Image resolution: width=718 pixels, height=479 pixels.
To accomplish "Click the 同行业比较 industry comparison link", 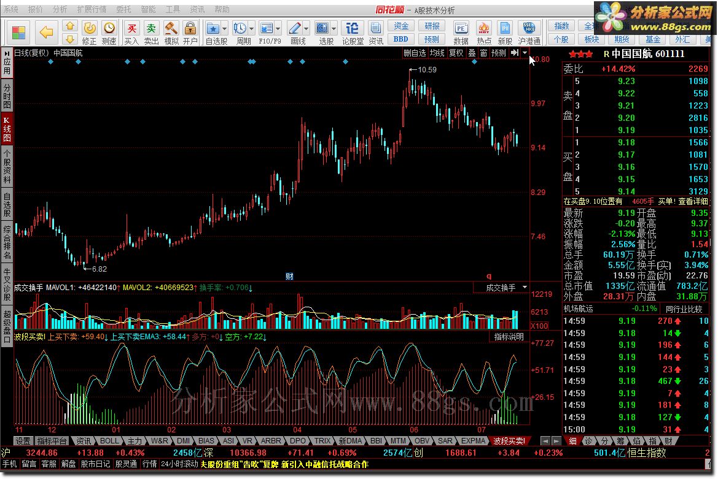I will [x=684, y=309].
